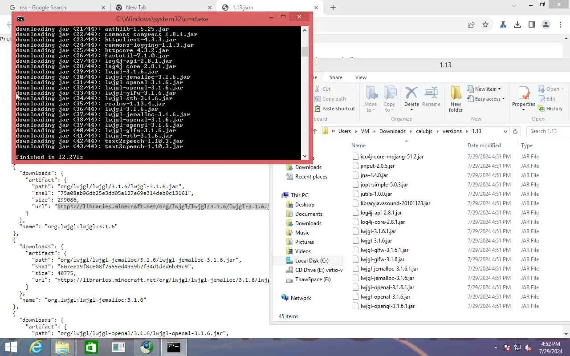
Task: Open Chrome downloads icon
Action: [517, 25]
